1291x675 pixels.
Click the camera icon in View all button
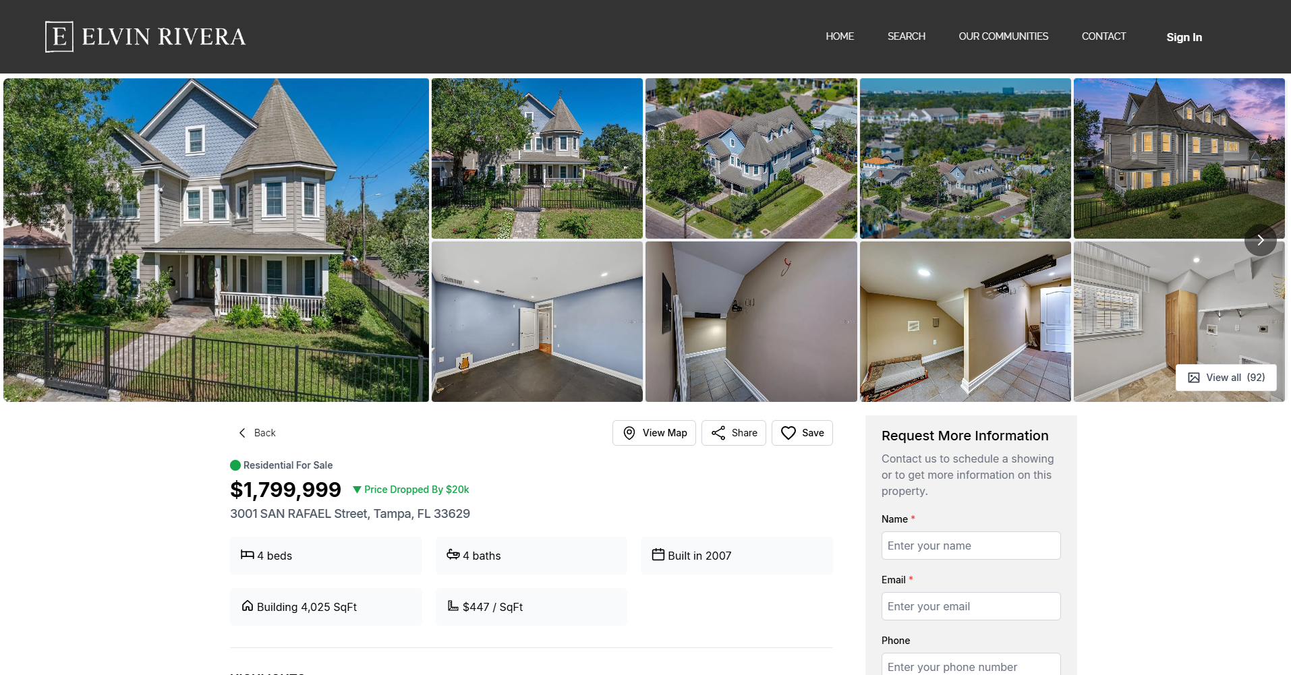click(1195, 378)
